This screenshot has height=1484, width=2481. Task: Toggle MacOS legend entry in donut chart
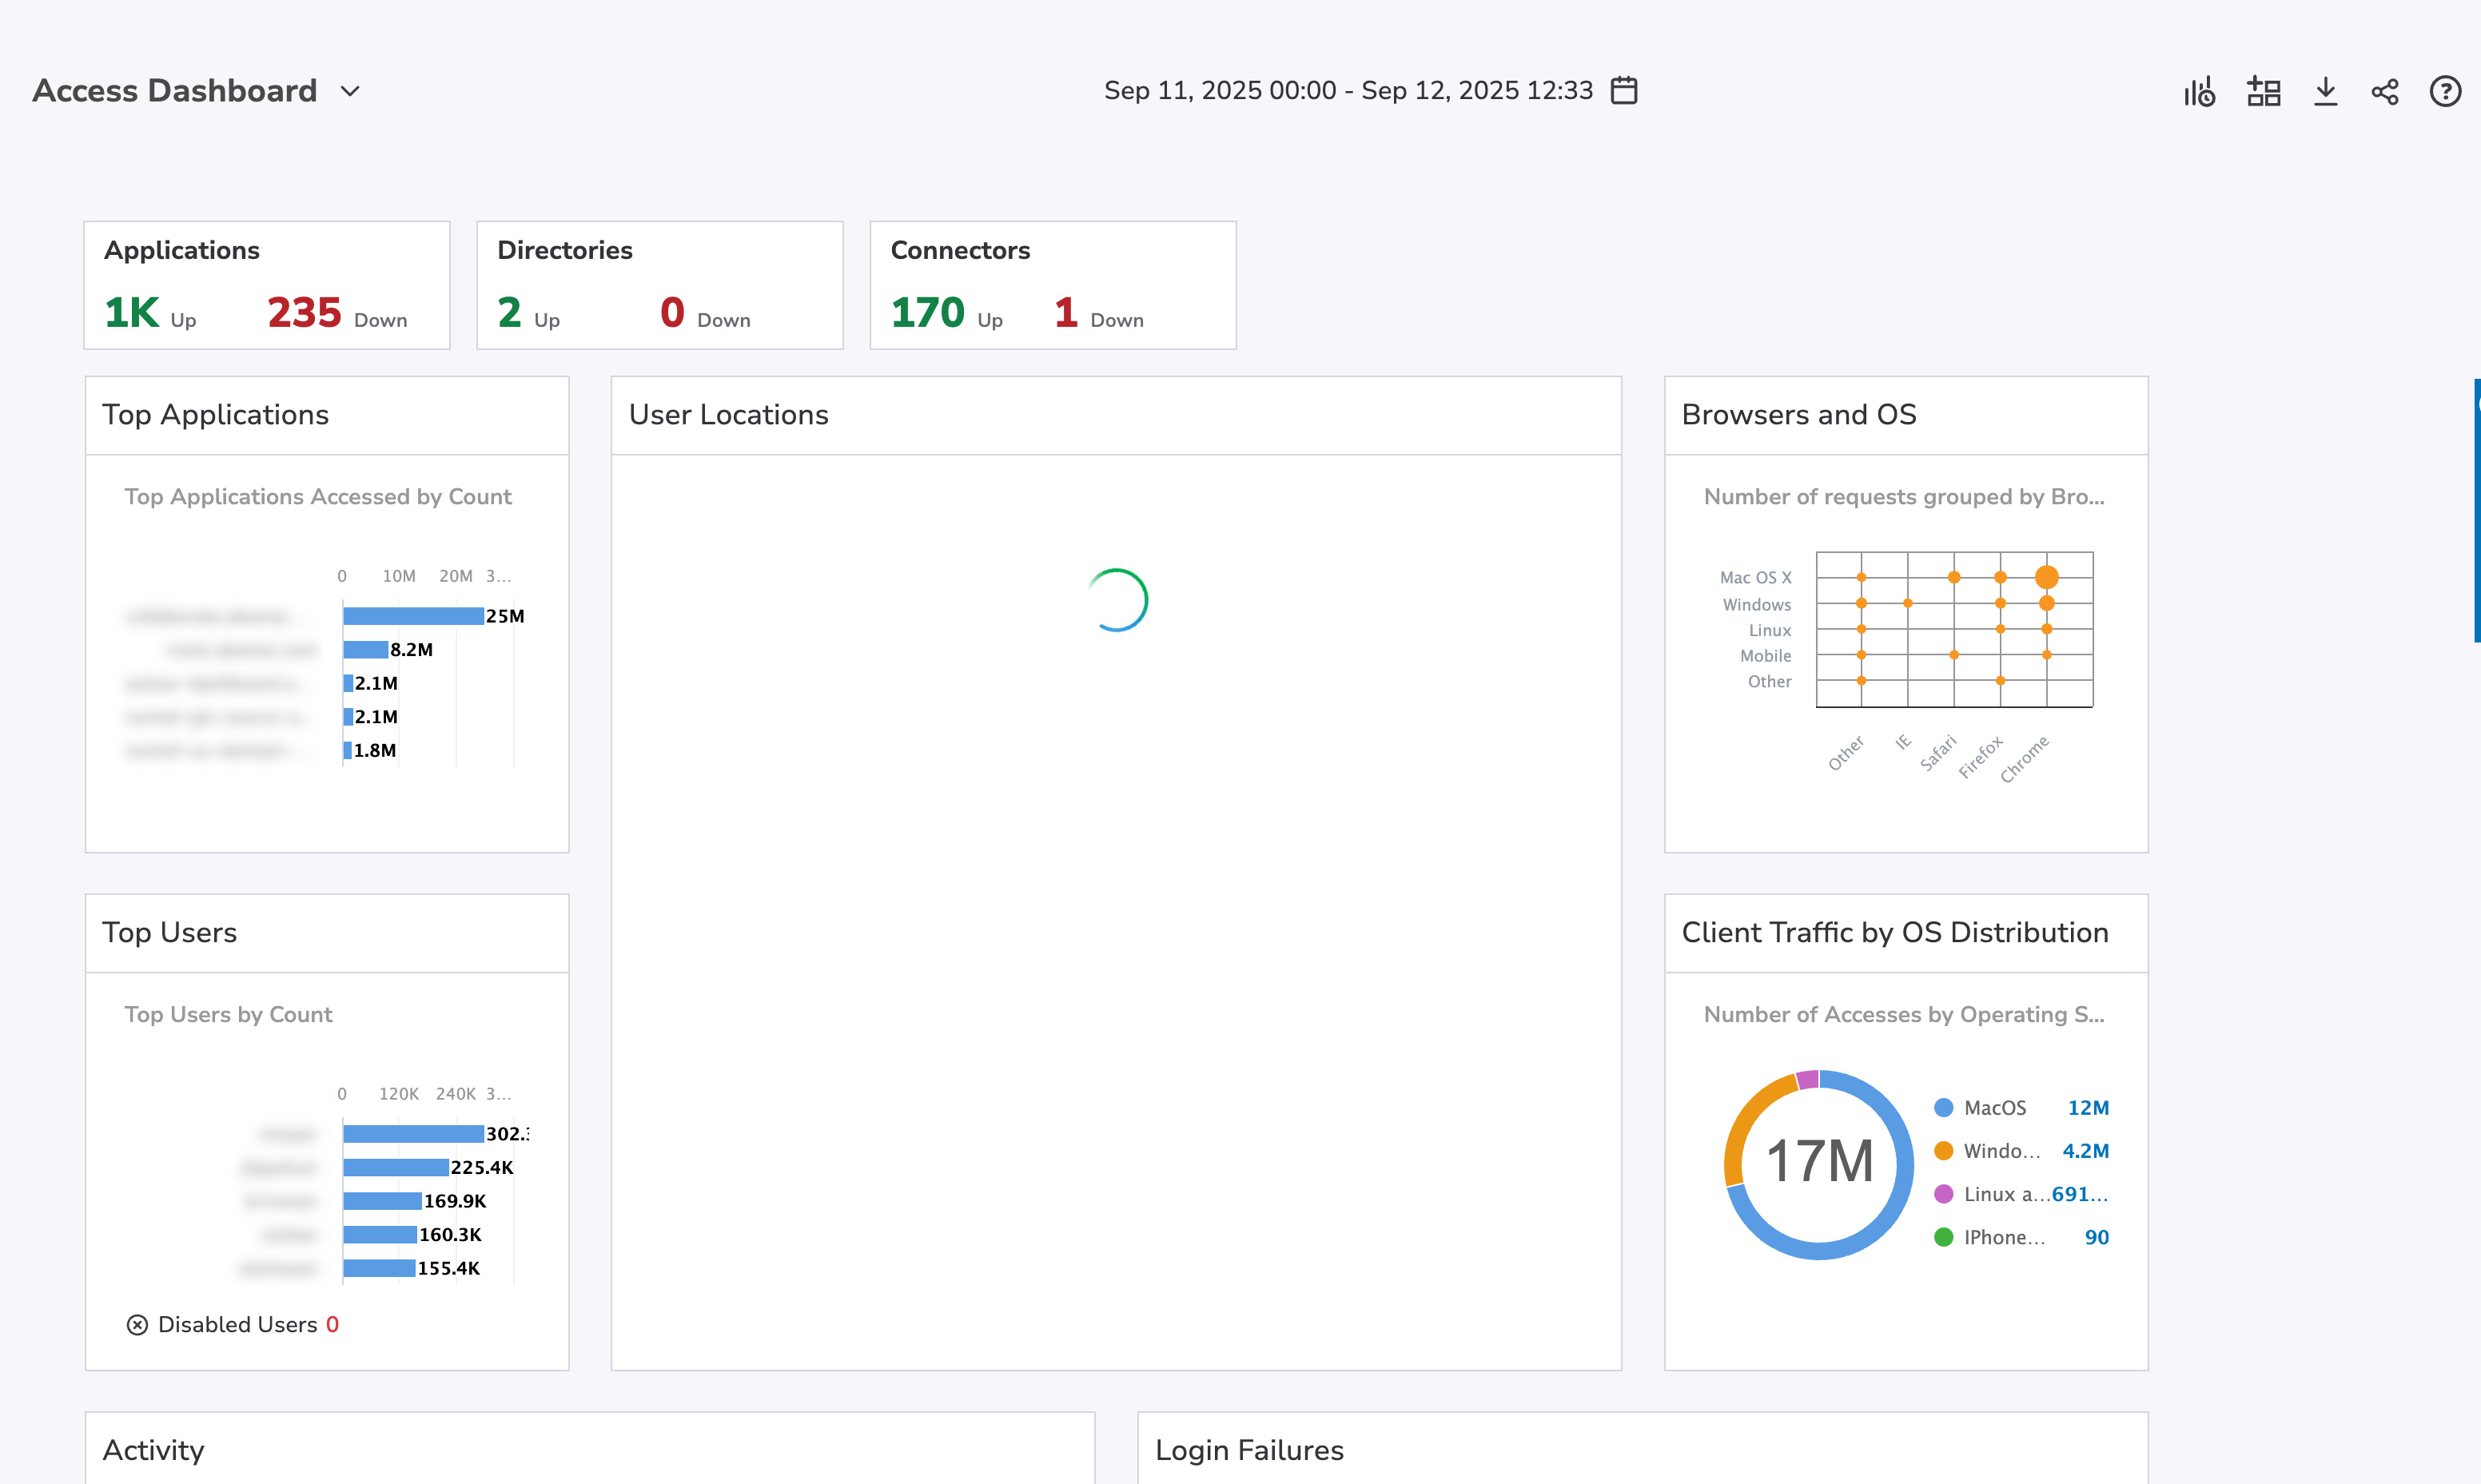tap(1994, 1108)
